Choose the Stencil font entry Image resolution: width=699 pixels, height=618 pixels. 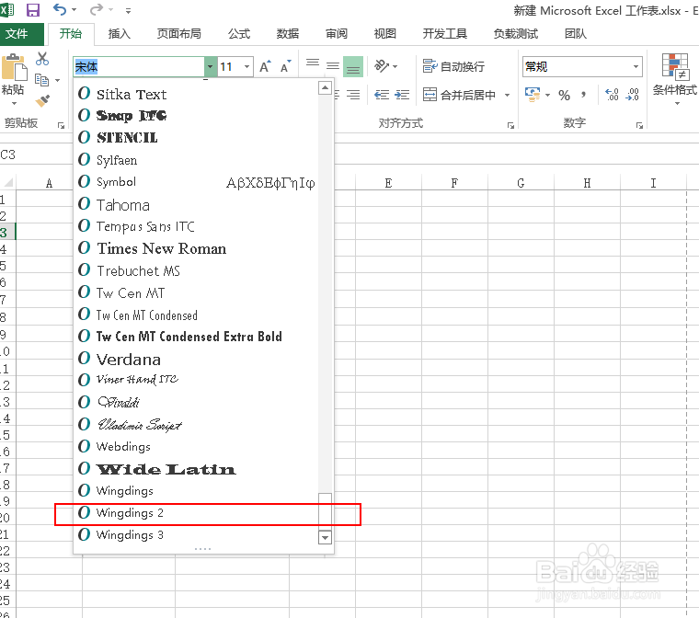point(197,138)
